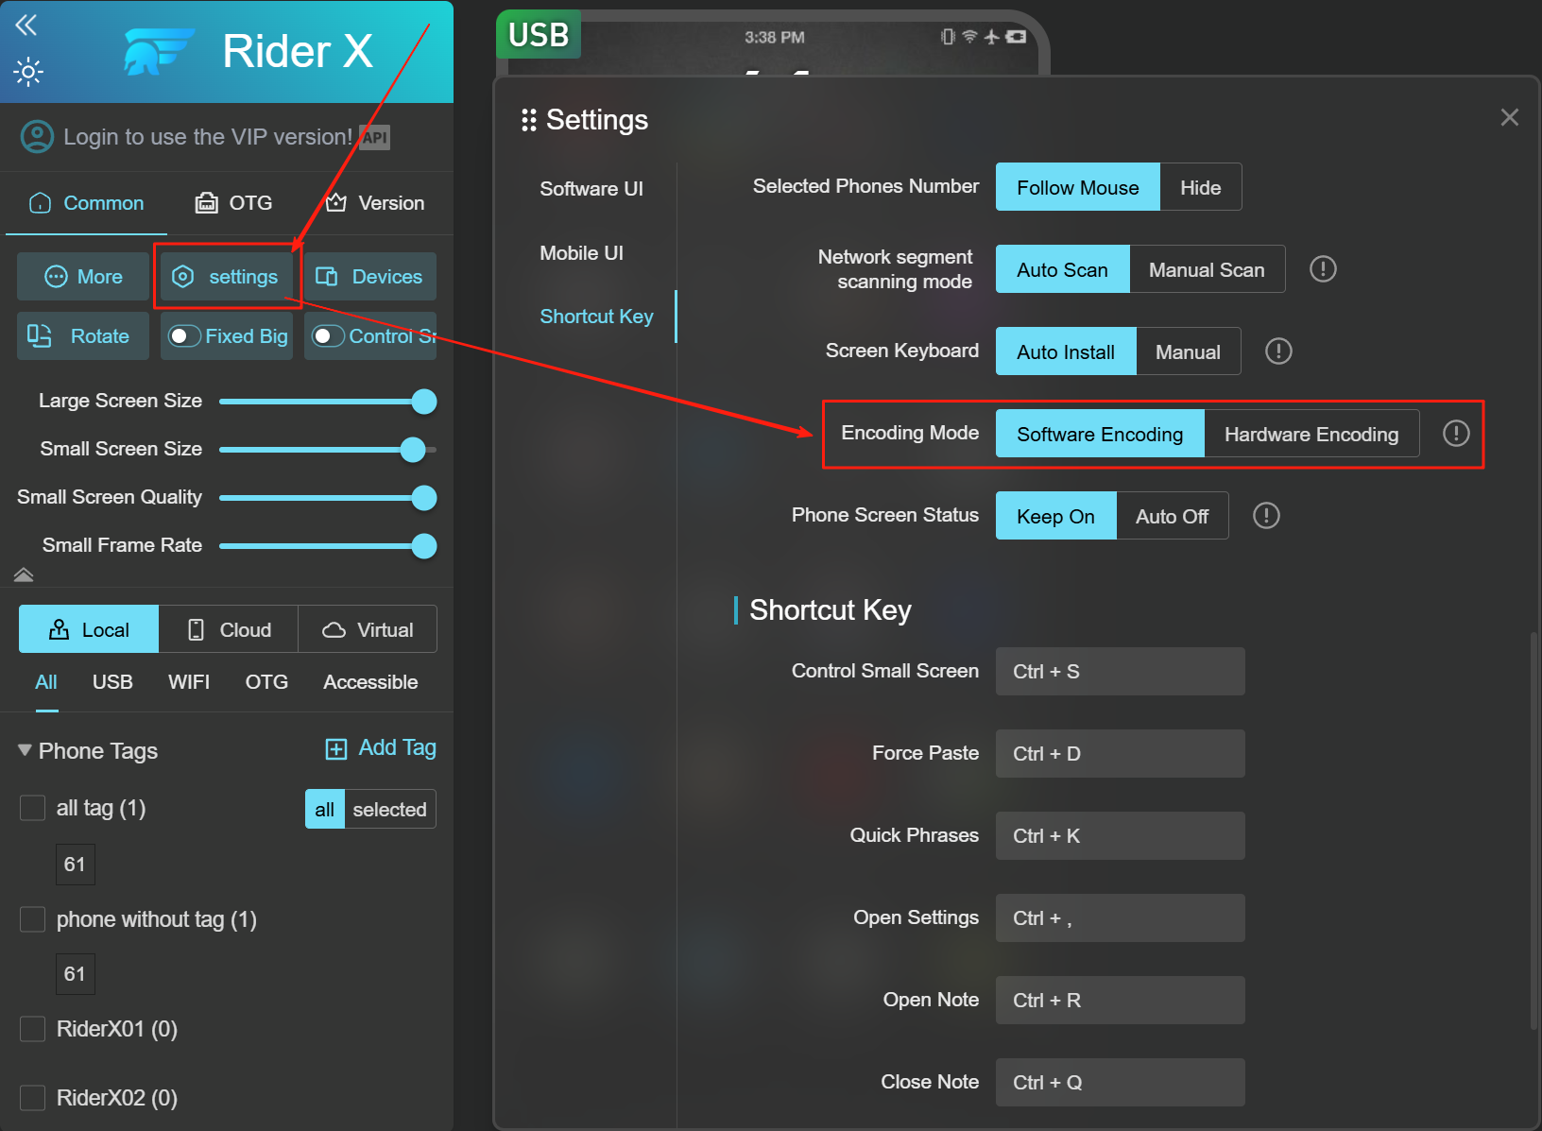The height and width of the screenshot is (1131, 1542).
Task: Select the 'all' toggle for all tag
Action: (325, 810)
